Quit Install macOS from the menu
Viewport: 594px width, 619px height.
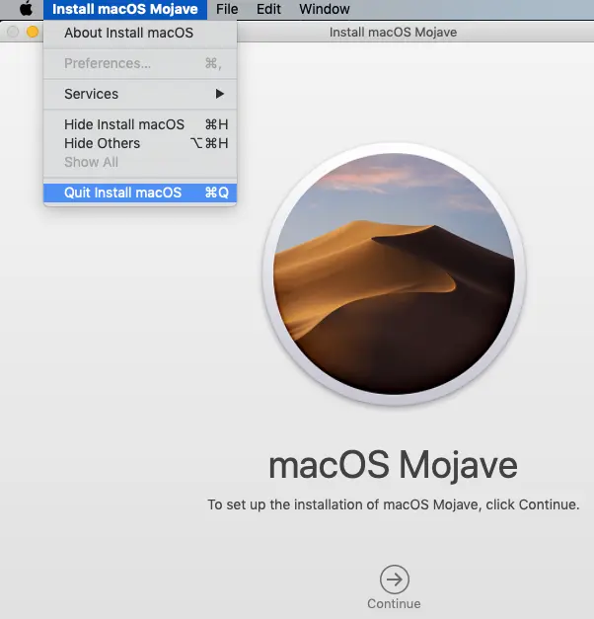tap(140, 193)
